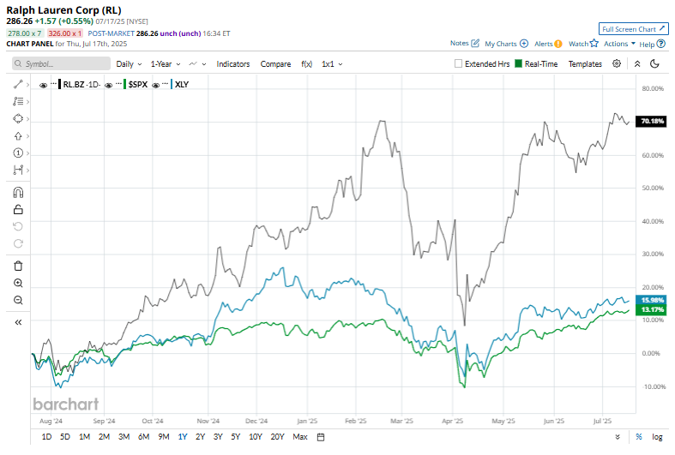This screenshot has height=455, width=675.
Task: Delete drawings with the trash icon
Action: tap(18, 266)
